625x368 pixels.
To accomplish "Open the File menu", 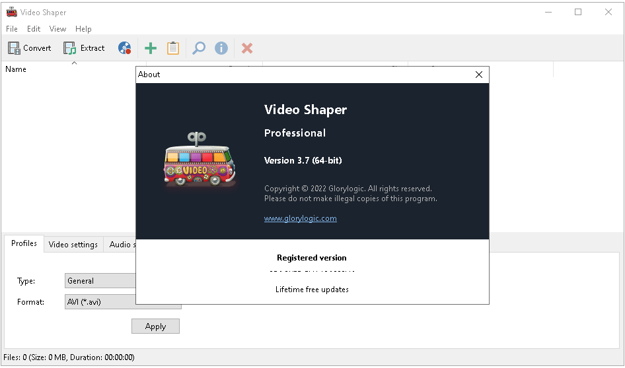I will pyautogui.click(x=11, y=28).
